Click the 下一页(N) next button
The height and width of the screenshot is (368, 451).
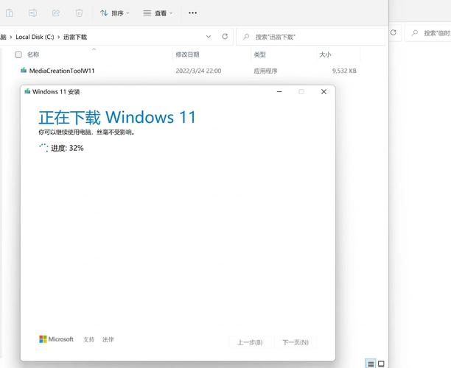[x=296, y=342]
